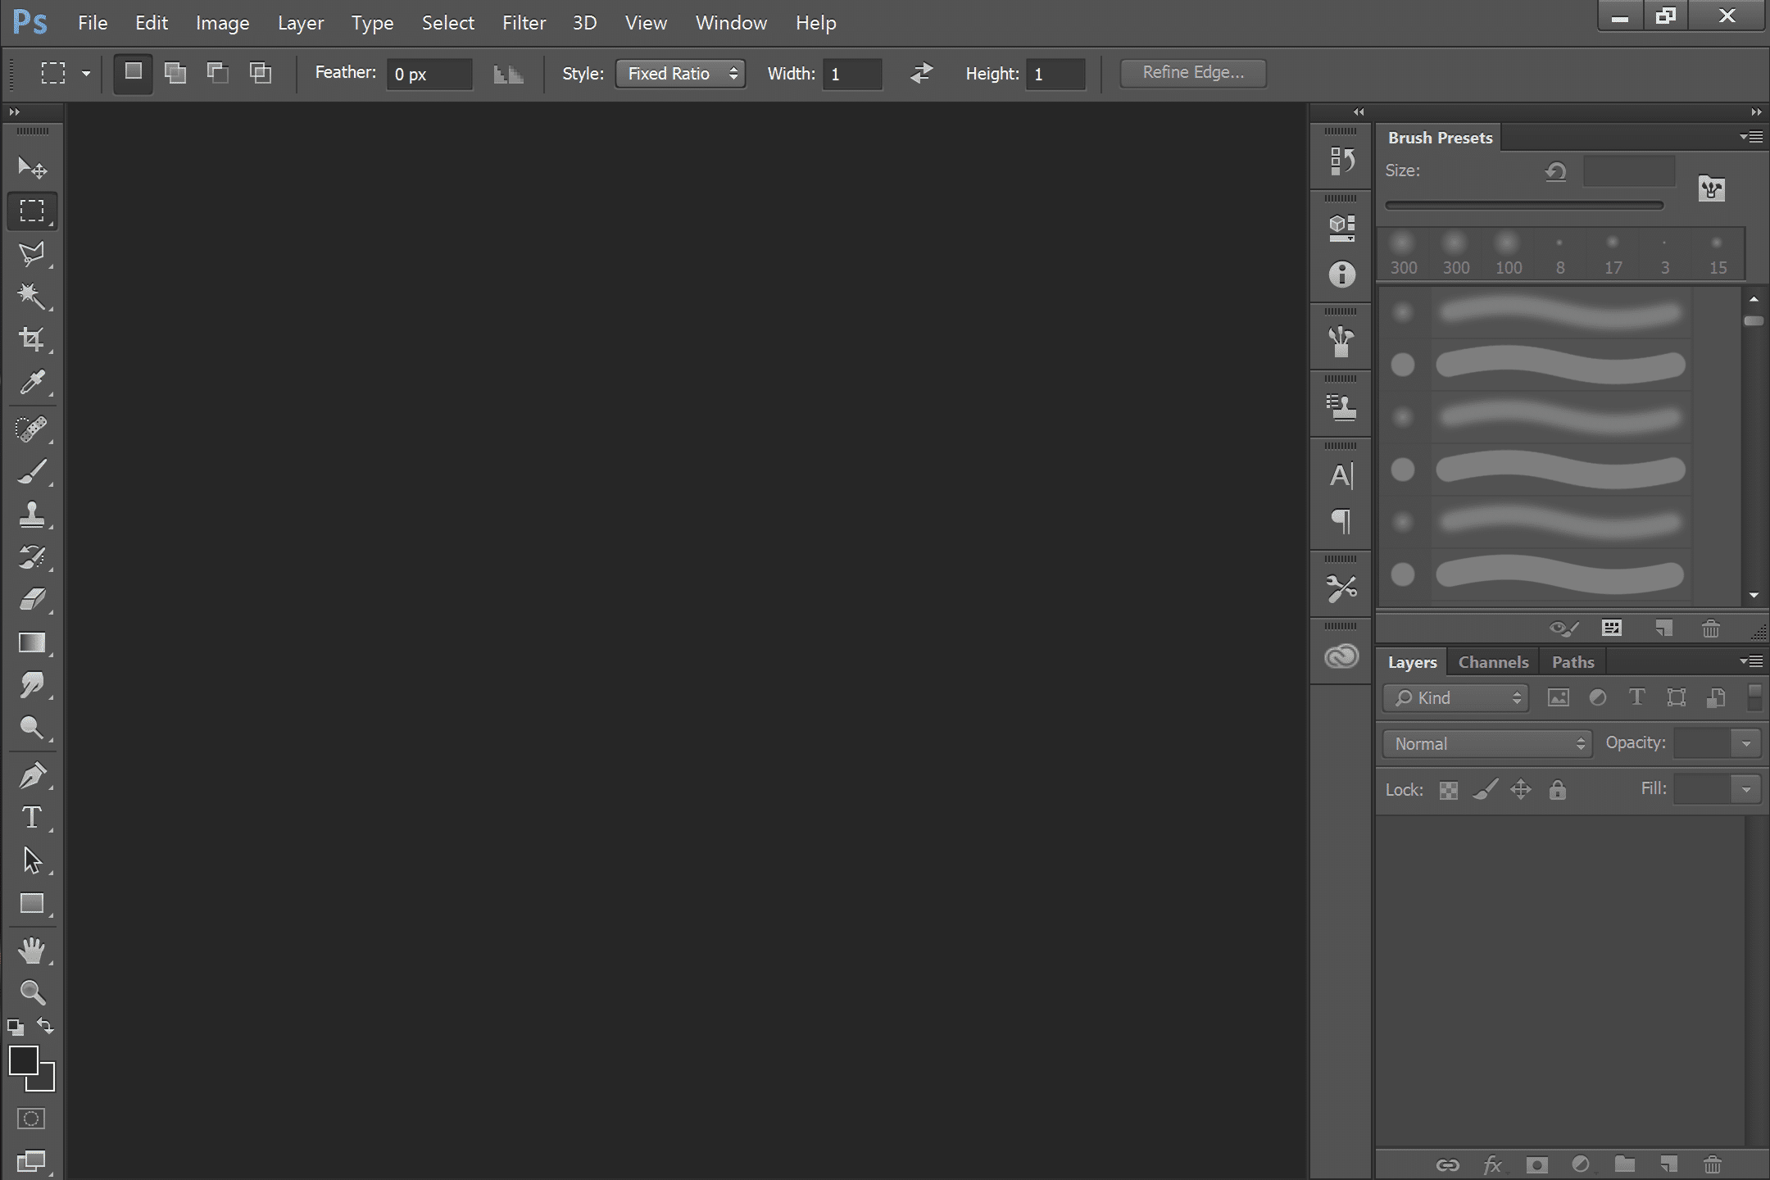Open the Image menu
This screenshot has height=1180, width=1770.
pyautogui.click(x=222, y=23)
